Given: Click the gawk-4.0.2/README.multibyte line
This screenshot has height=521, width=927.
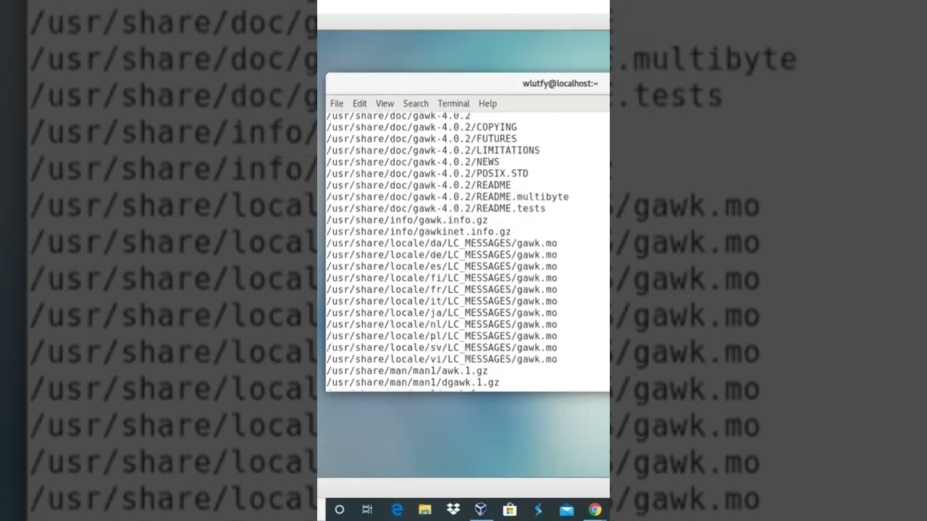Looking at the screenshot, I should tap(448, 197).
